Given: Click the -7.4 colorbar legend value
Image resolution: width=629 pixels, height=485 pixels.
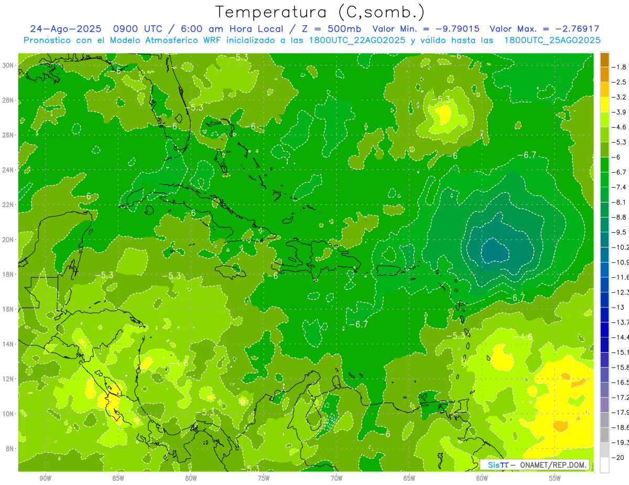Looking at the screenshot, I should click(620, 187).
